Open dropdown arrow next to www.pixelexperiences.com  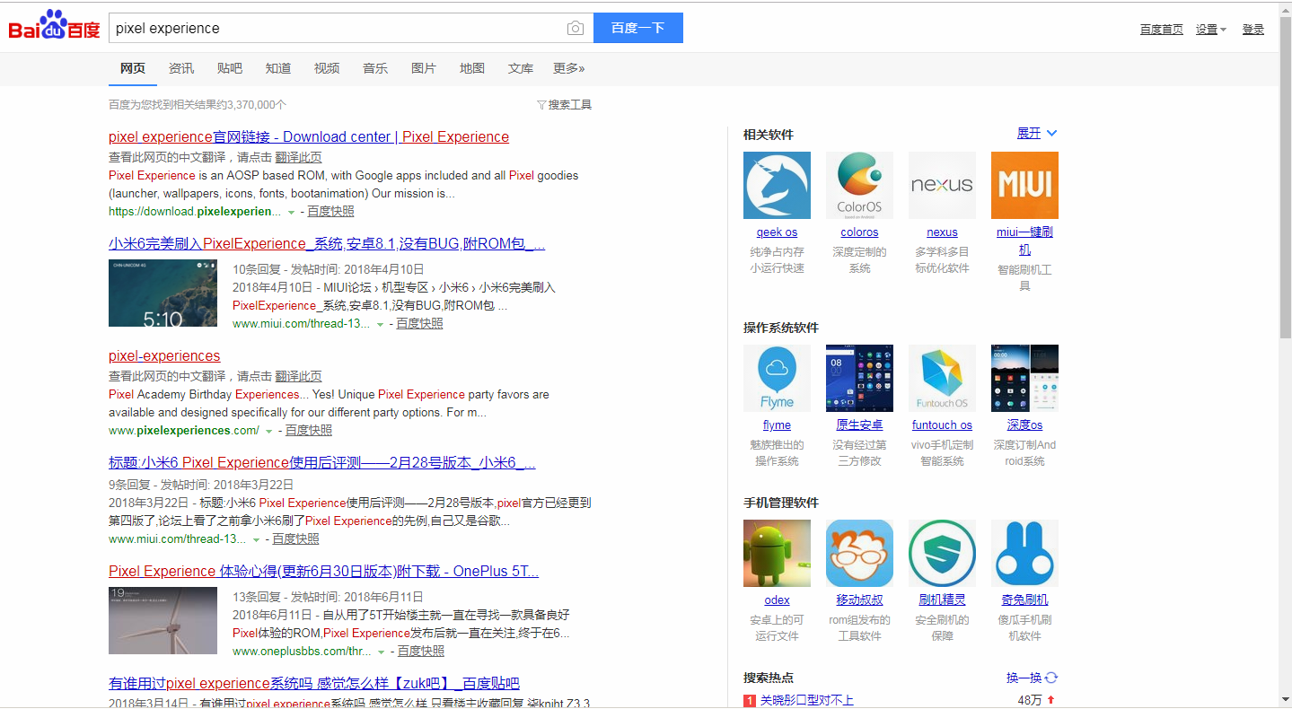click(268, 432)
